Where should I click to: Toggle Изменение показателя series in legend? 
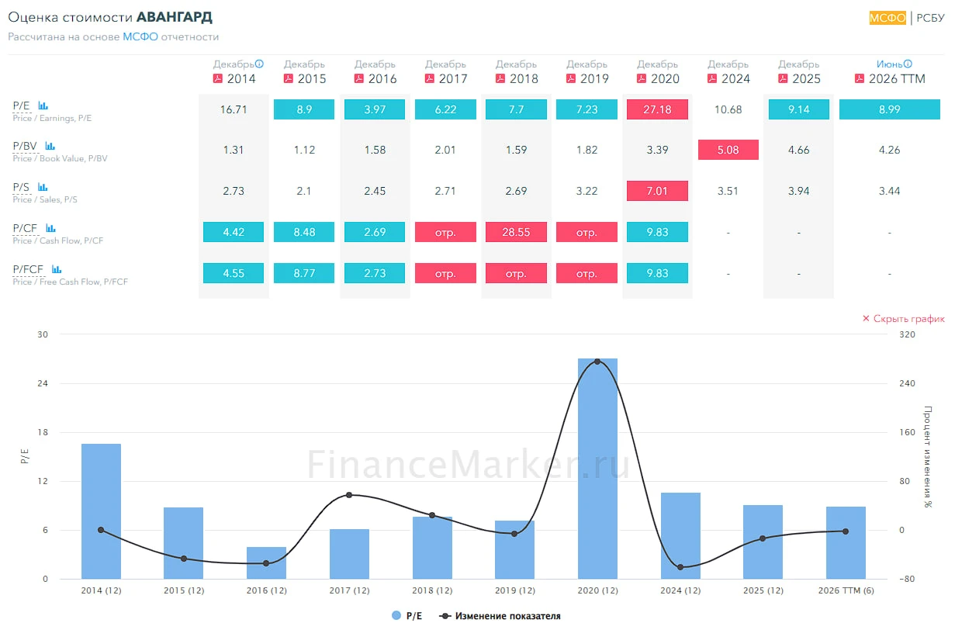tap(500, 616)
